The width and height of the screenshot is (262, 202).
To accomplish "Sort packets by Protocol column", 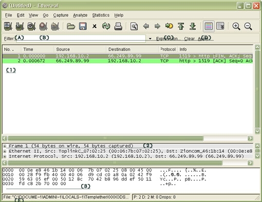I will point(168,49).
